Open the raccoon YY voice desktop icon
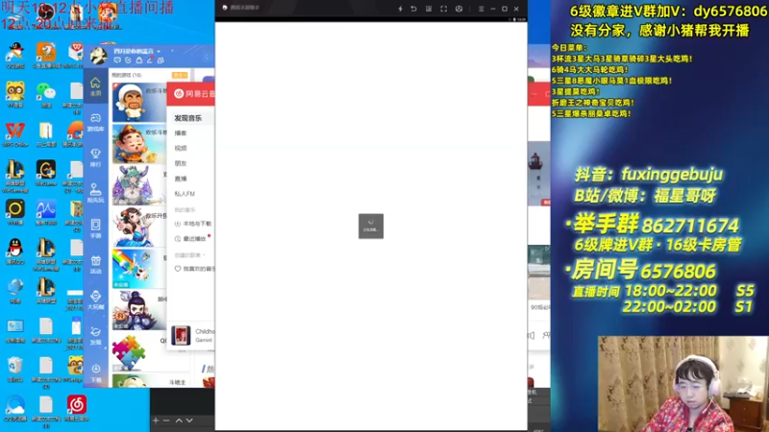This screenshot has height=432, width=769. [x=15, y=95]
